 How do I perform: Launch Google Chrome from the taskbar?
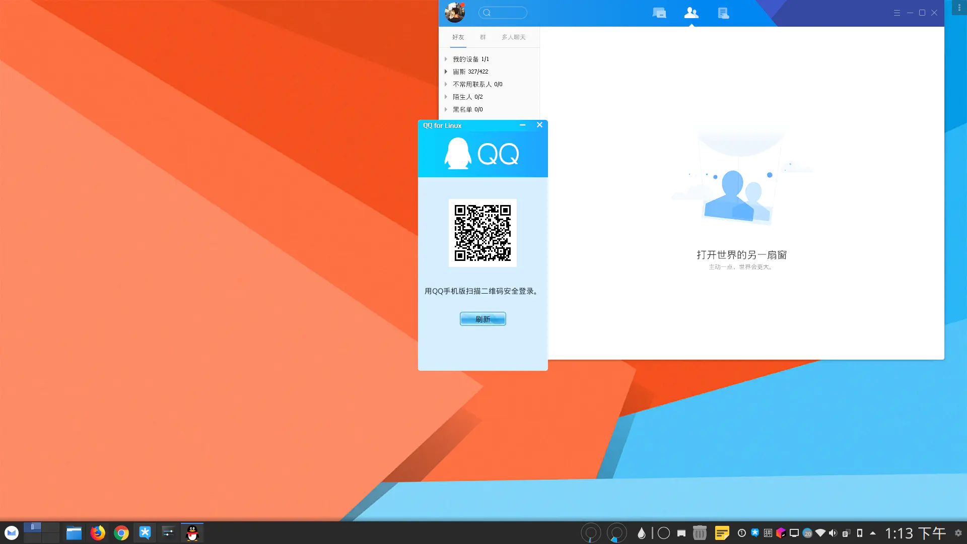(121, 533)
